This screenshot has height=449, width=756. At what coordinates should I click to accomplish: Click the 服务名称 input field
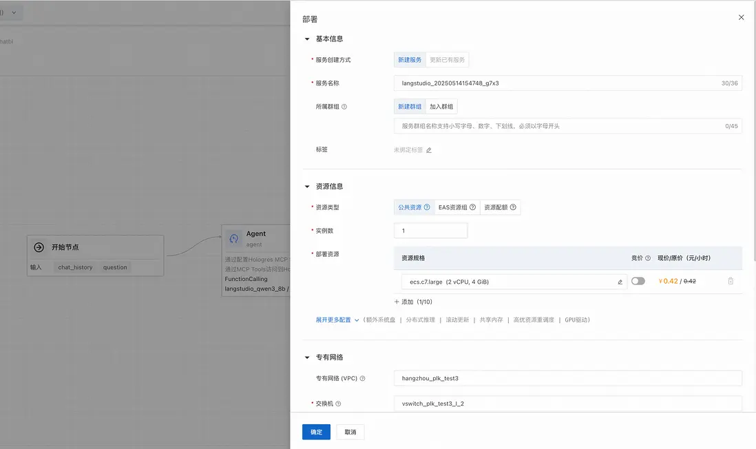point(567,83)
